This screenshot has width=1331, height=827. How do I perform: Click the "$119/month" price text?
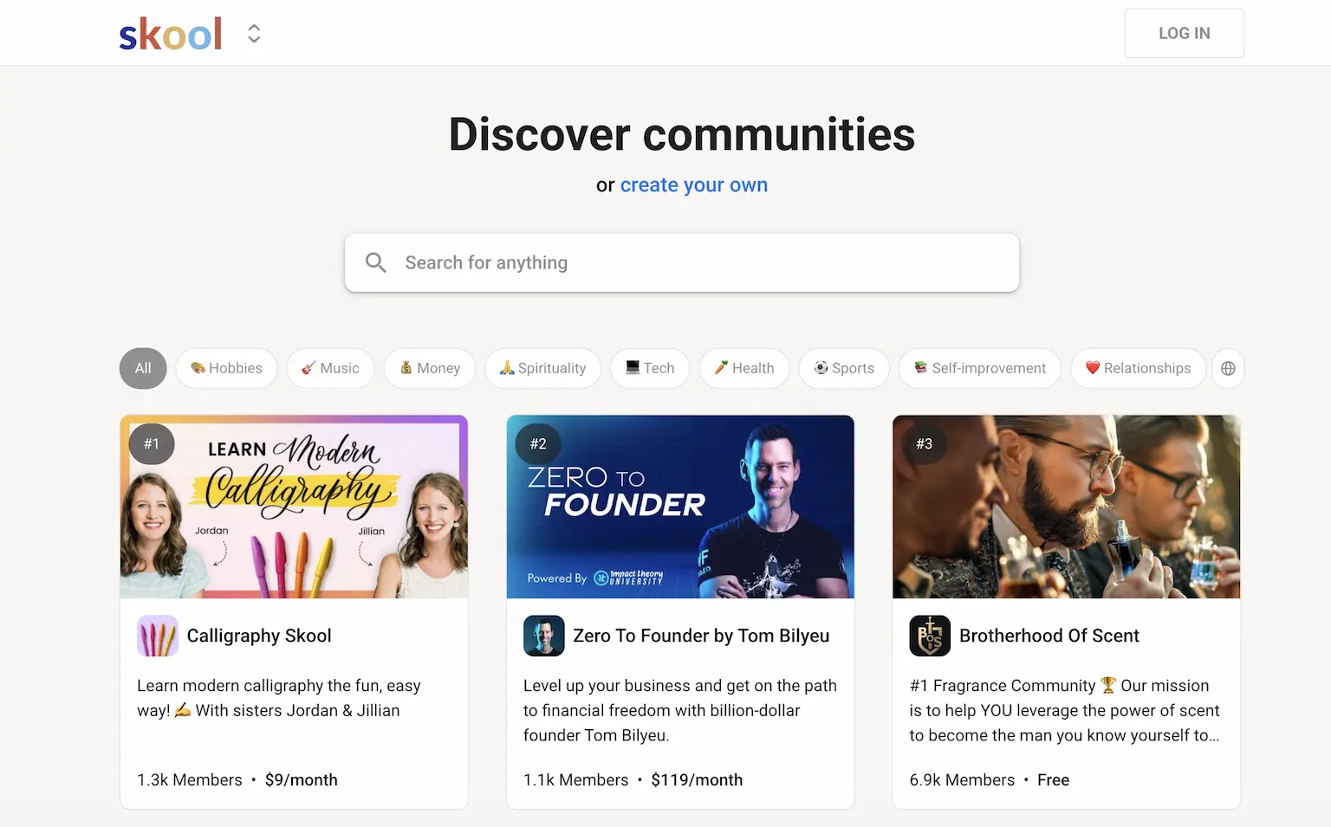[698, 780]
